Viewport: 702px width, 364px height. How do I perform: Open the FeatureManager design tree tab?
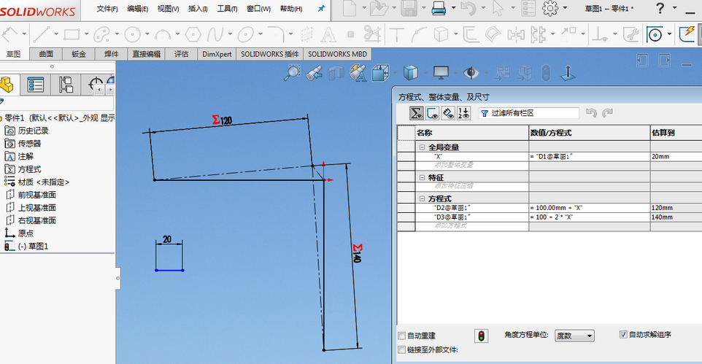[x=7, y=84]
